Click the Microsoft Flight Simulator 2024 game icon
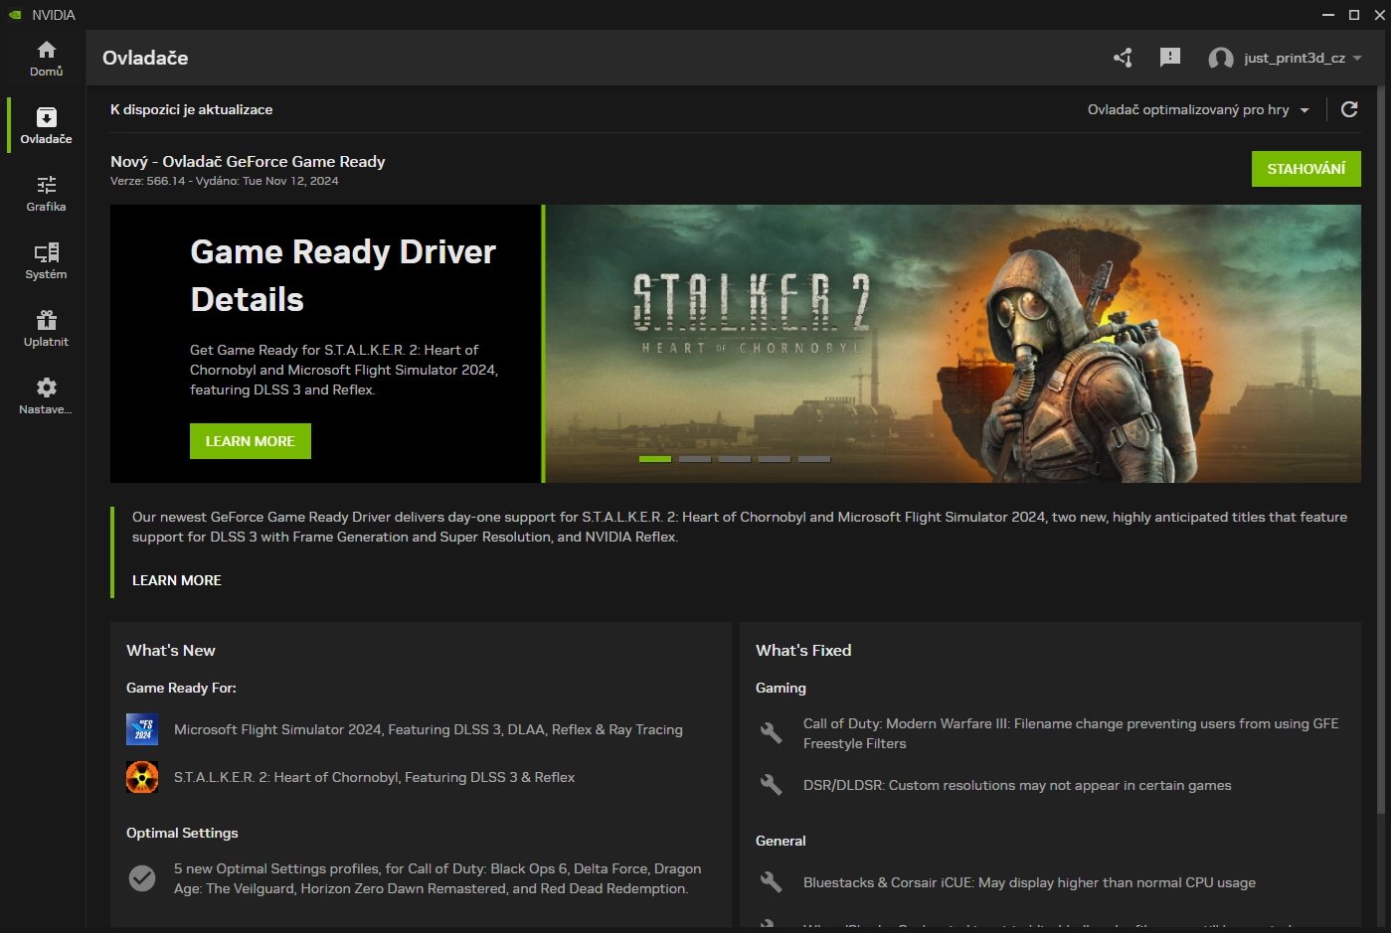Image resolution: width=1391 pixels, height=933 pixels. coord(142,729)
